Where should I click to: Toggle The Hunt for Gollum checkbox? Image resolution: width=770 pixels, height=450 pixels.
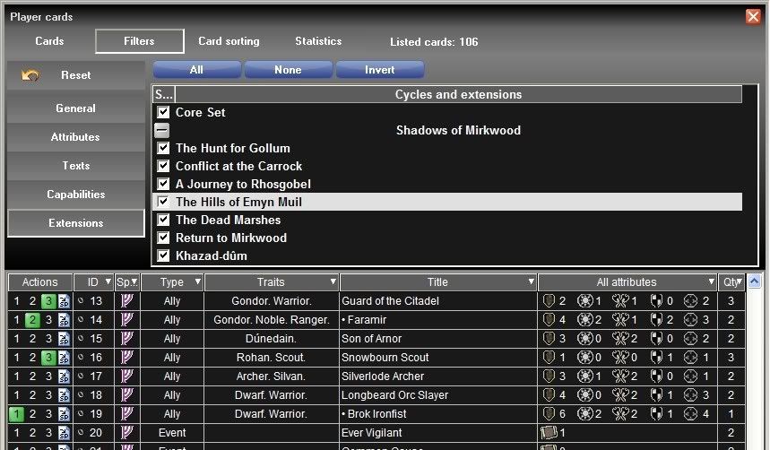pos(163,149)
